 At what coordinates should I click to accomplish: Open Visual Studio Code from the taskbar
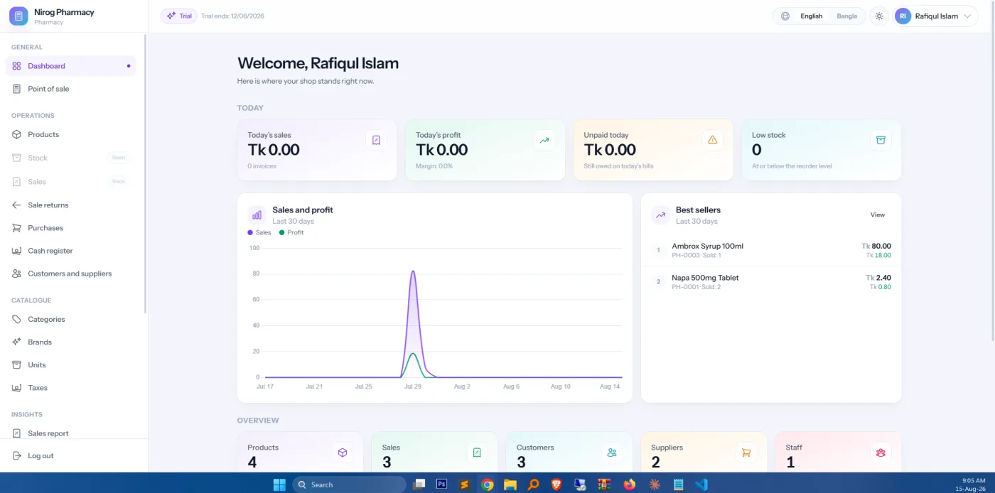pyautogui.click(x=701, y=484)
